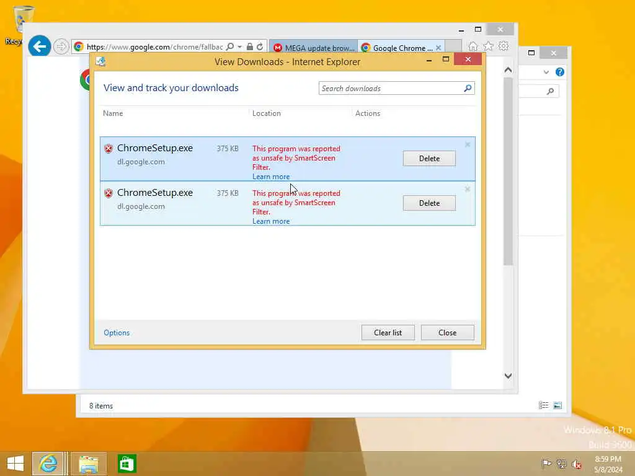Click the Internet Explorer taskbar icon
The image size is (635, 476).
point(48,464)
